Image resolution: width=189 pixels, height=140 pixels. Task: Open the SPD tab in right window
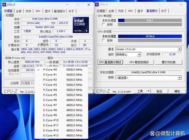click(130, 11)
